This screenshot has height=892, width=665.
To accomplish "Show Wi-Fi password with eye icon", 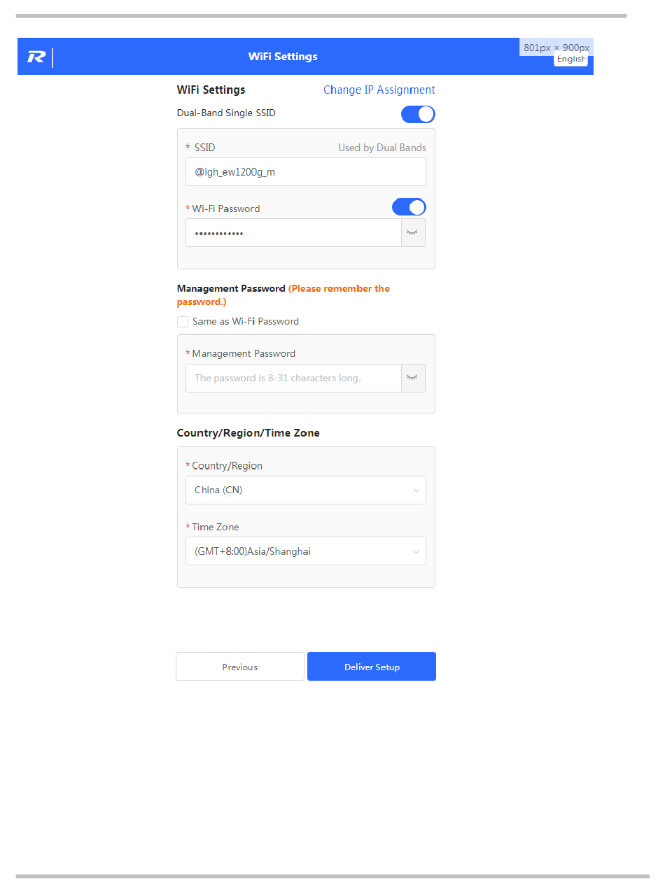I will pyautogui.click(x=413, y=233).
